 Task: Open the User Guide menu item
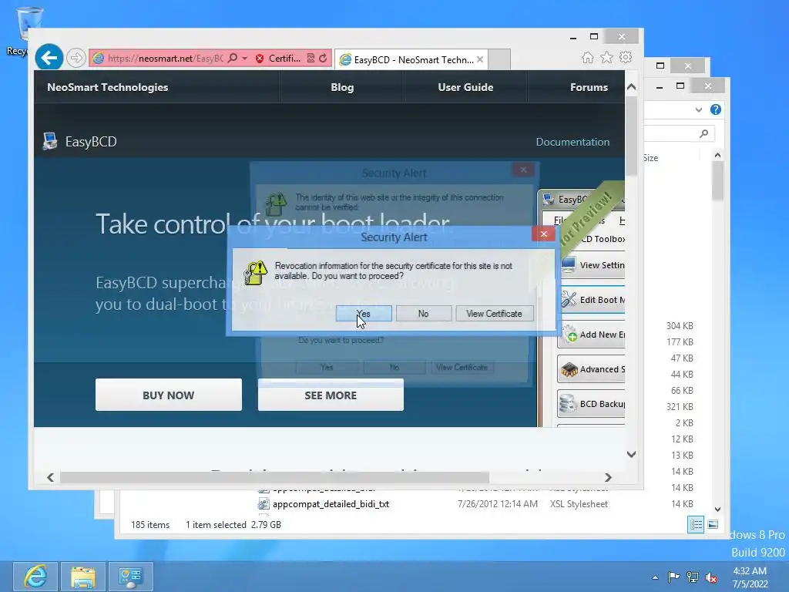[x=465, y=87]
